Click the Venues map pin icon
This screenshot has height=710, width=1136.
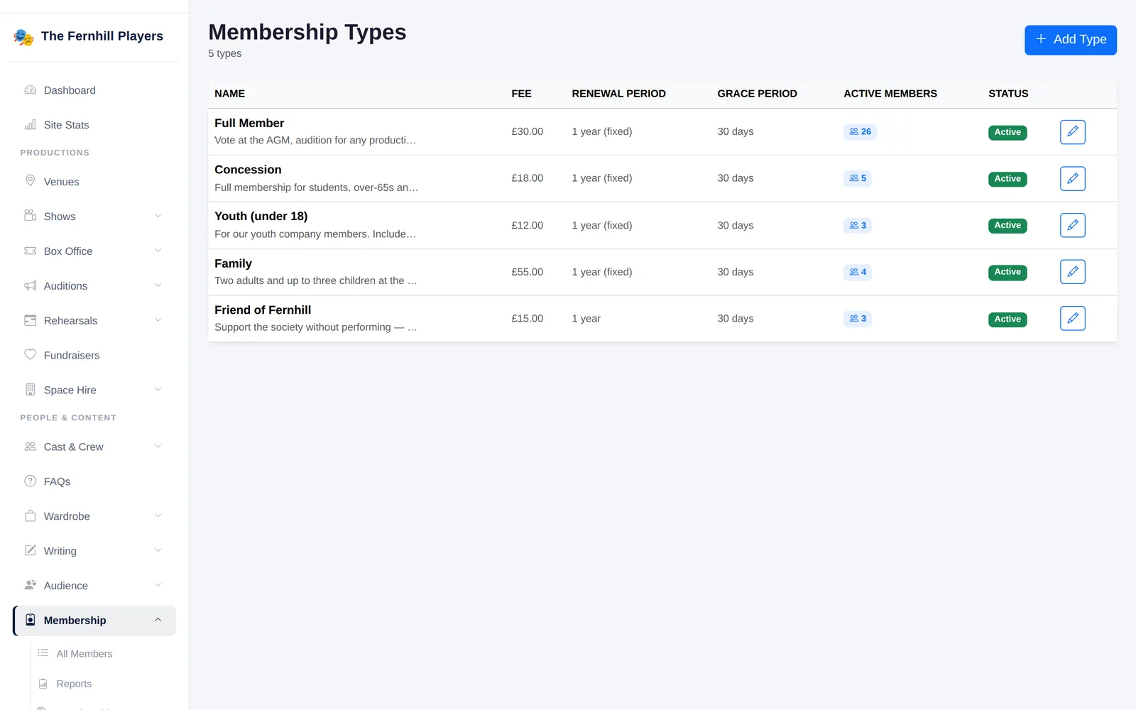point(31,181)
